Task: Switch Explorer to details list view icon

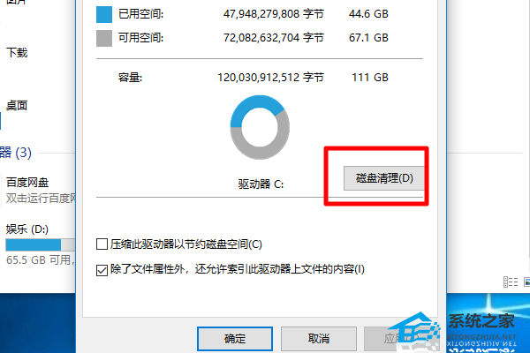Action: [511, 282]
